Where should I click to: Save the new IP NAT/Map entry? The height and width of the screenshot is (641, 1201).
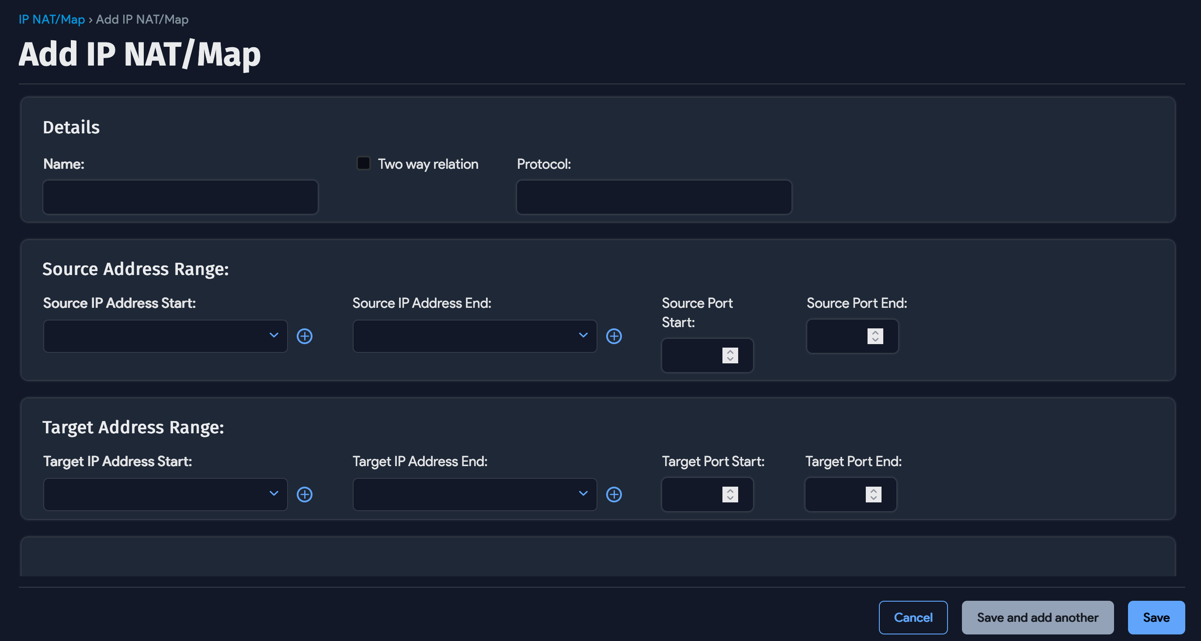click(1156, 618)
